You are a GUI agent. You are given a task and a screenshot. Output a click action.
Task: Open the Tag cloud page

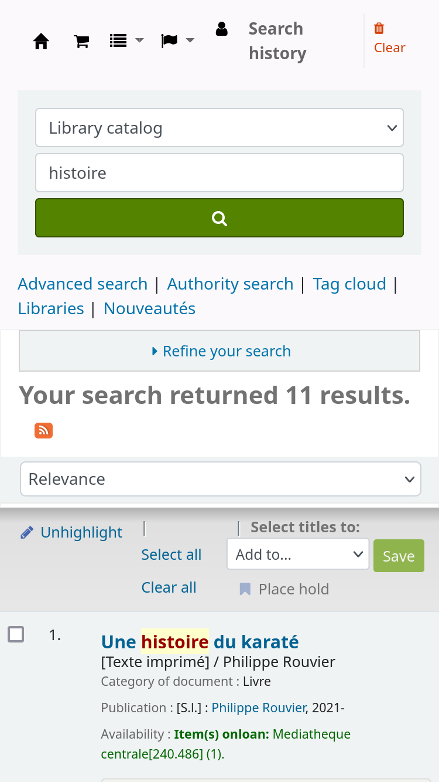(349, 284)
